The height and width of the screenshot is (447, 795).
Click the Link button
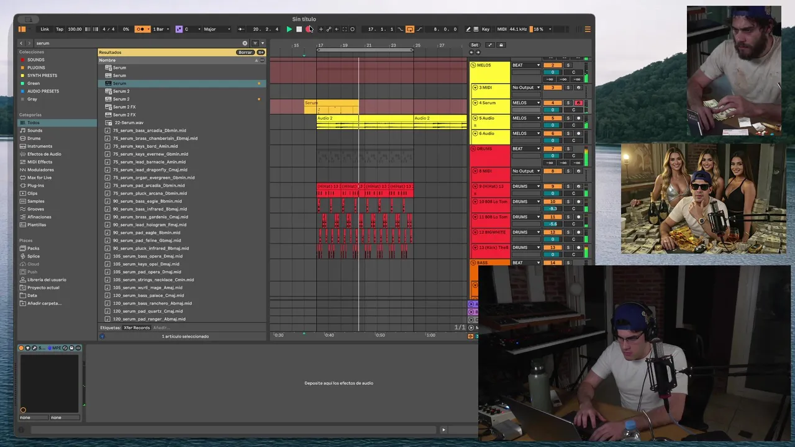[45, 29]
